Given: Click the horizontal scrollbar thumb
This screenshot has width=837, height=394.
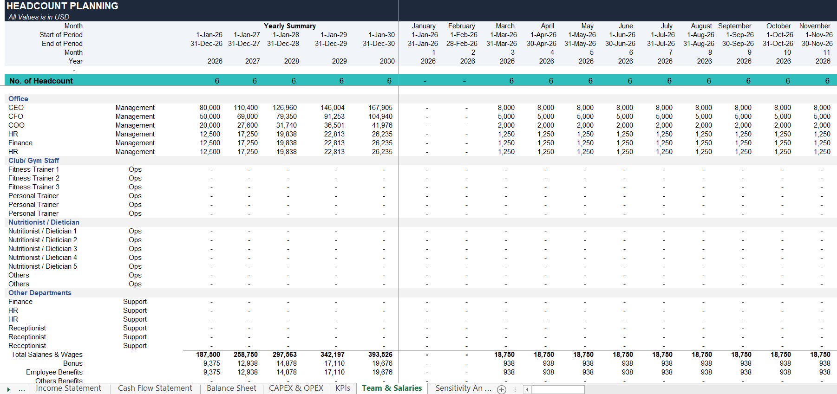Looking at the screenshot, I should coord(558,390).
